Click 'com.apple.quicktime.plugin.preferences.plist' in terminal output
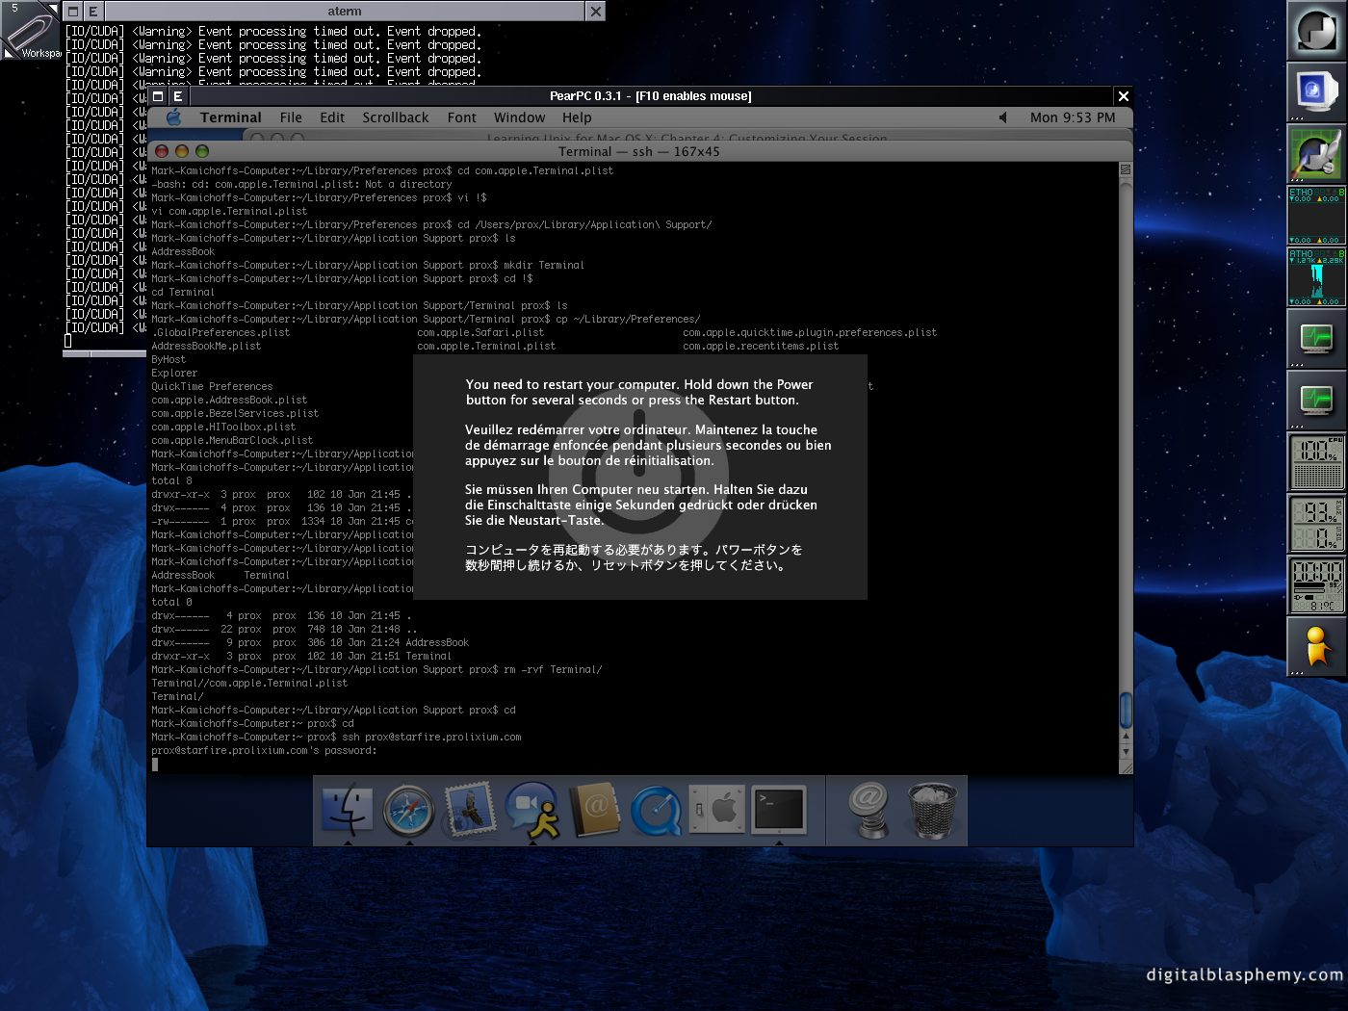Viewport: 1348px width, 1011px height. point(810,333)
